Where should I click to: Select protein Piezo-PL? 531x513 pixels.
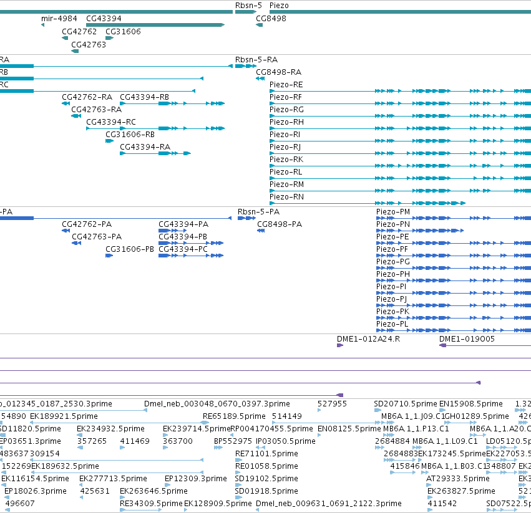(x=392, y=324)
